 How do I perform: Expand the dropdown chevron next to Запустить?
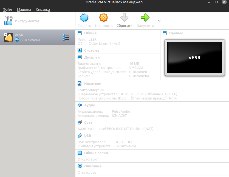pyautogui.click(x=159, y=21)
